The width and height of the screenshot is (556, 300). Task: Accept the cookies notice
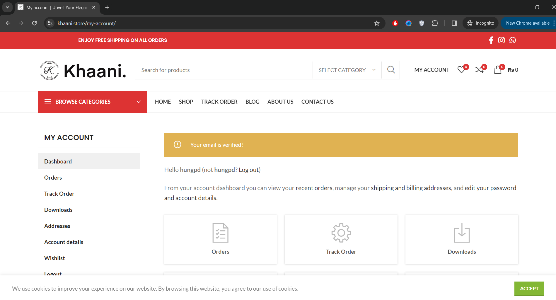(529, 289)
